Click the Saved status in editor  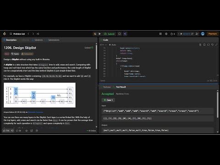coord(103,81)
